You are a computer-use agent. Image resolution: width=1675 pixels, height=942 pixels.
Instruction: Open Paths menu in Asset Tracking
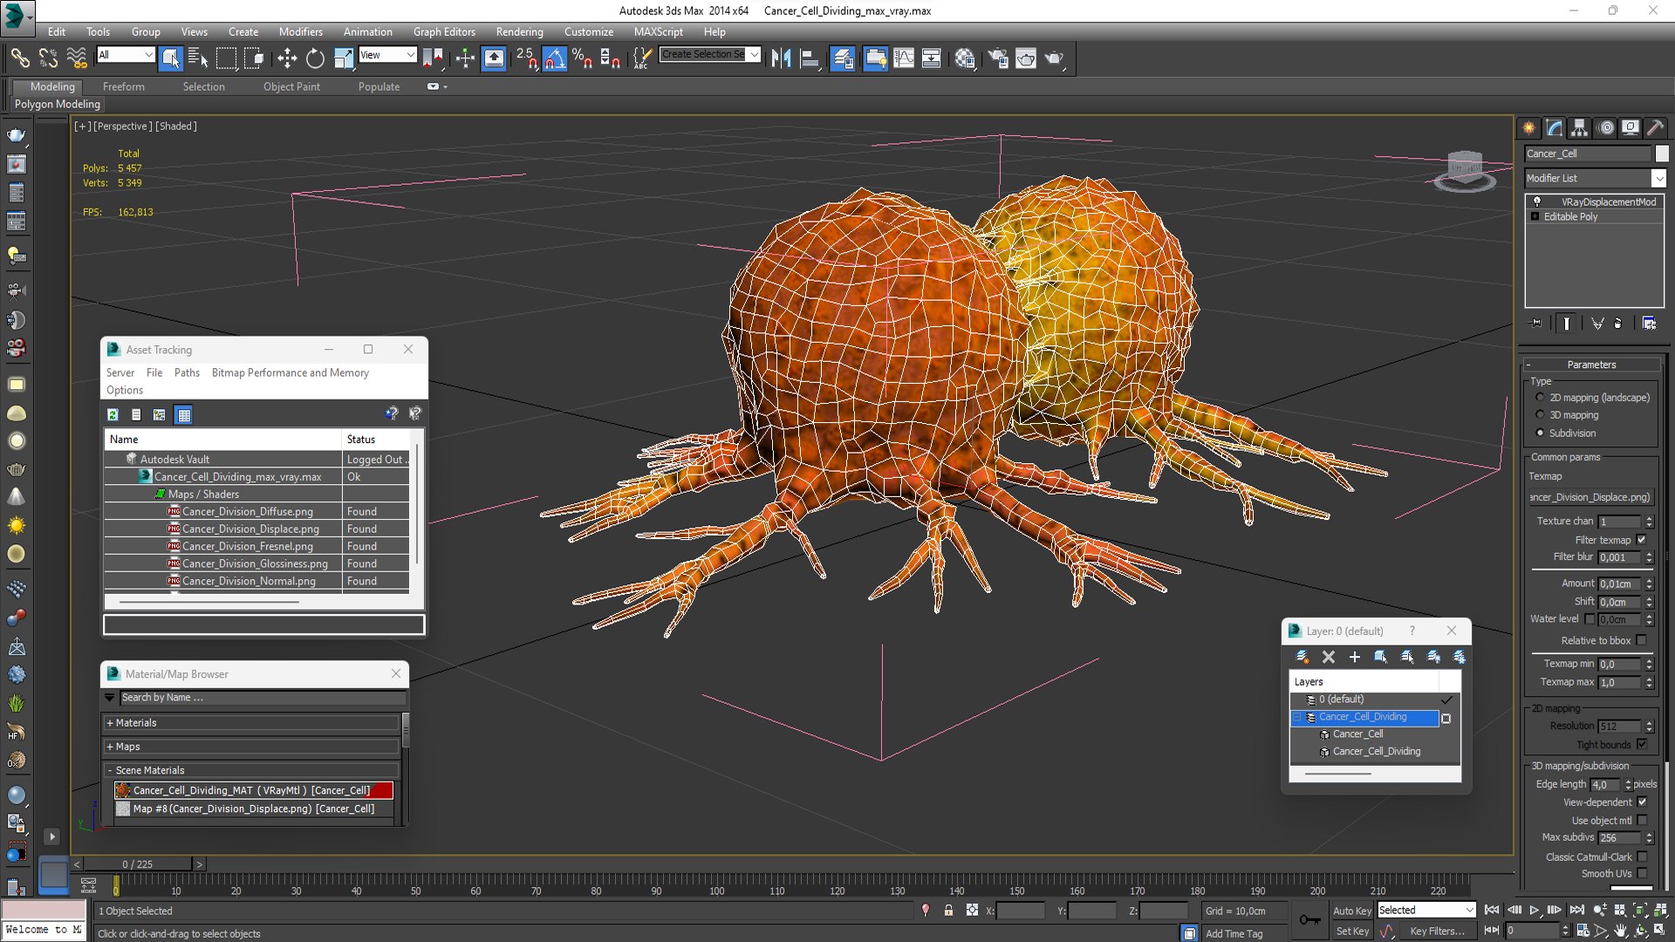click(187, 372)
